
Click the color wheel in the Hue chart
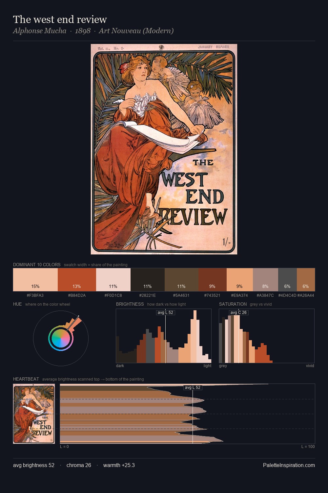(61, 338)
